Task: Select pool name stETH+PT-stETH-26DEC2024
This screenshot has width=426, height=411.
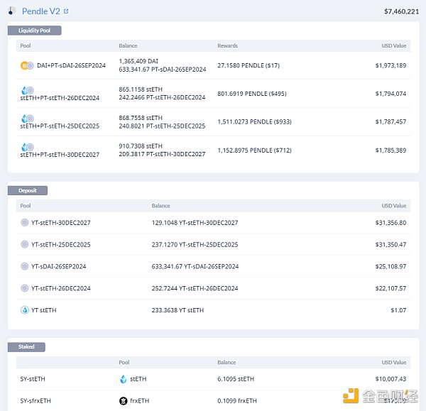Action: (60, 98)
